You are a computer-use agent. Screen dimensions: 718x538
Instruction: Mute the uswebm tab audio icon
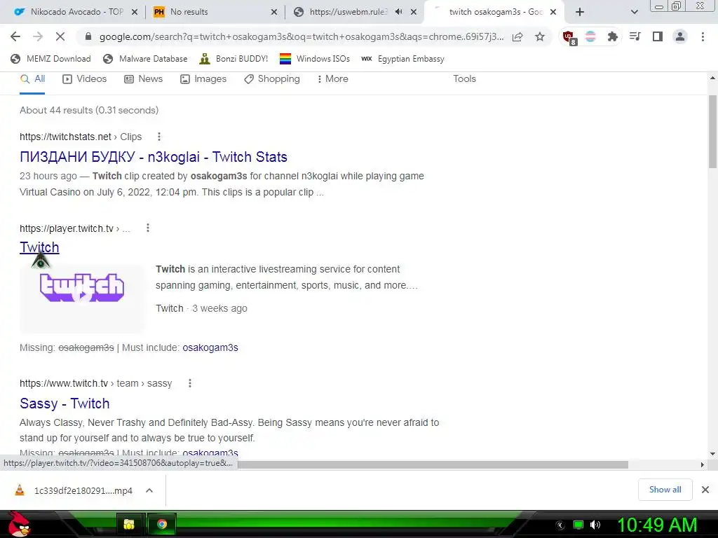[x=399, y=12]
